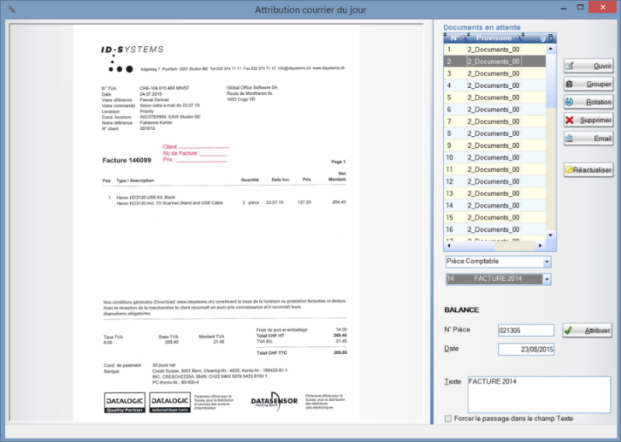The width and height of the screenshot is (621, 442).
Task: Sort by the Provisoire column header
Action: tap(494, 38)
